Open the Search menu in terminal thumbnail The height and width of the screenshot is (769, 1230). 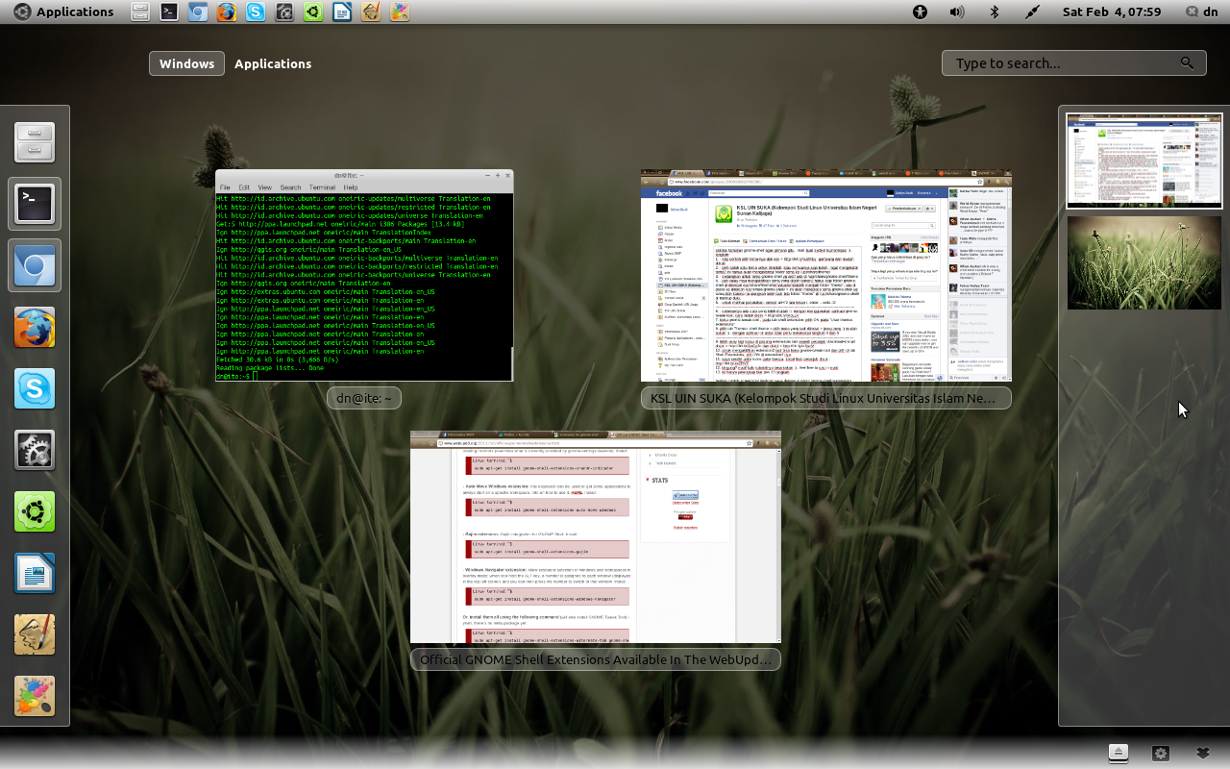pos(290,187)
